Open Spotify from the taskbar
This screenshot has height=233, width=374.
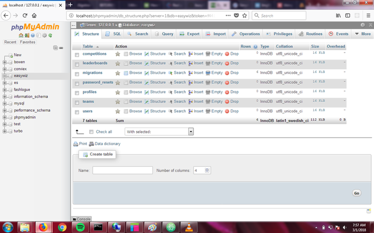[x=81, y=228]
